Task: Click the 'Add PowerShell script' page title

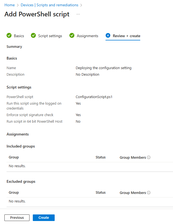Action: (37, 14)
